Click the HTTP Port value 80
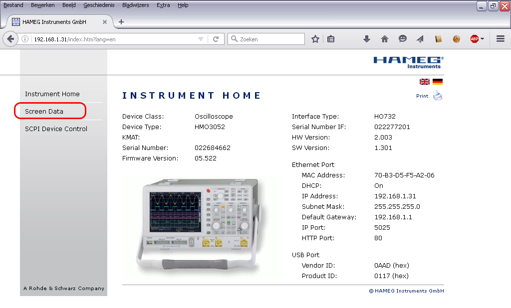 click(x=378, y=238)
